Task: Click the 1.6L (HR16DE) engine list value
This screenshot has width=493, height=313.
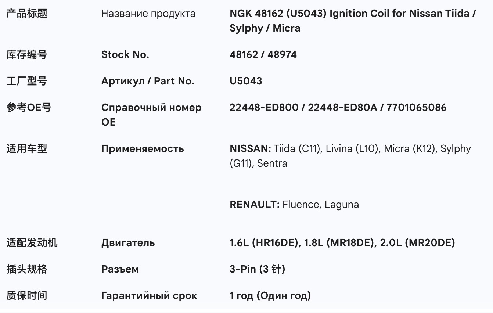Action: pos(342,243)
